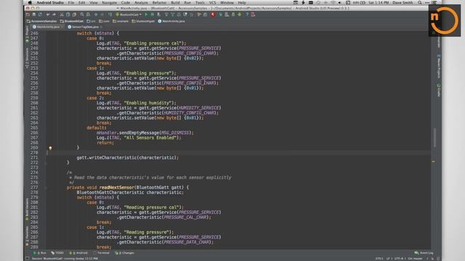Open the Terminal tool window tab

tap(101, 253)
